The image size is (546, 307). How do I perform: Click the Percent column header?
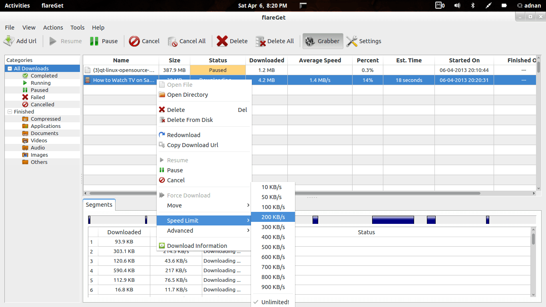(x=368, y=60)
